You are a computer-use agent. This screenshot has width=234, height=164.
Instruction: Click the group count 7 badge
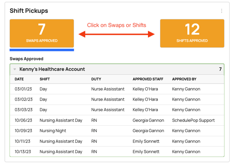220,69
